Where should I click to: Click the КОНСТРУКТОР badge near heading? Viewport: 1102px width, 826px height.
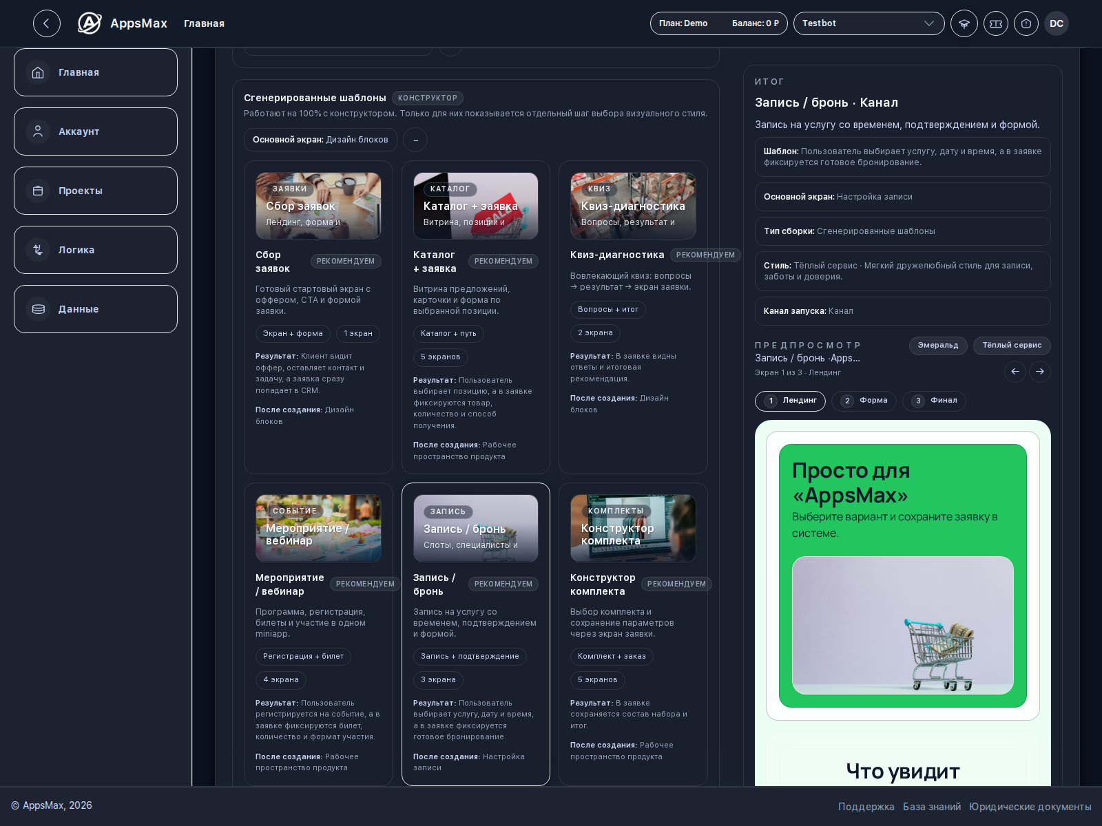428,98
